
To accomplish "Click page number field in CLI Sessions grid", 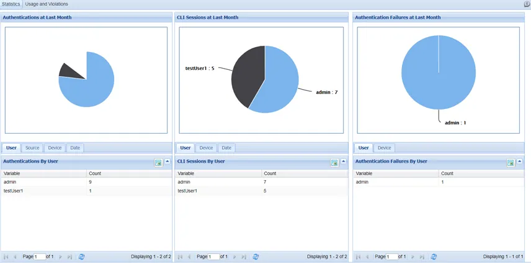I will [x=213, y=257].
